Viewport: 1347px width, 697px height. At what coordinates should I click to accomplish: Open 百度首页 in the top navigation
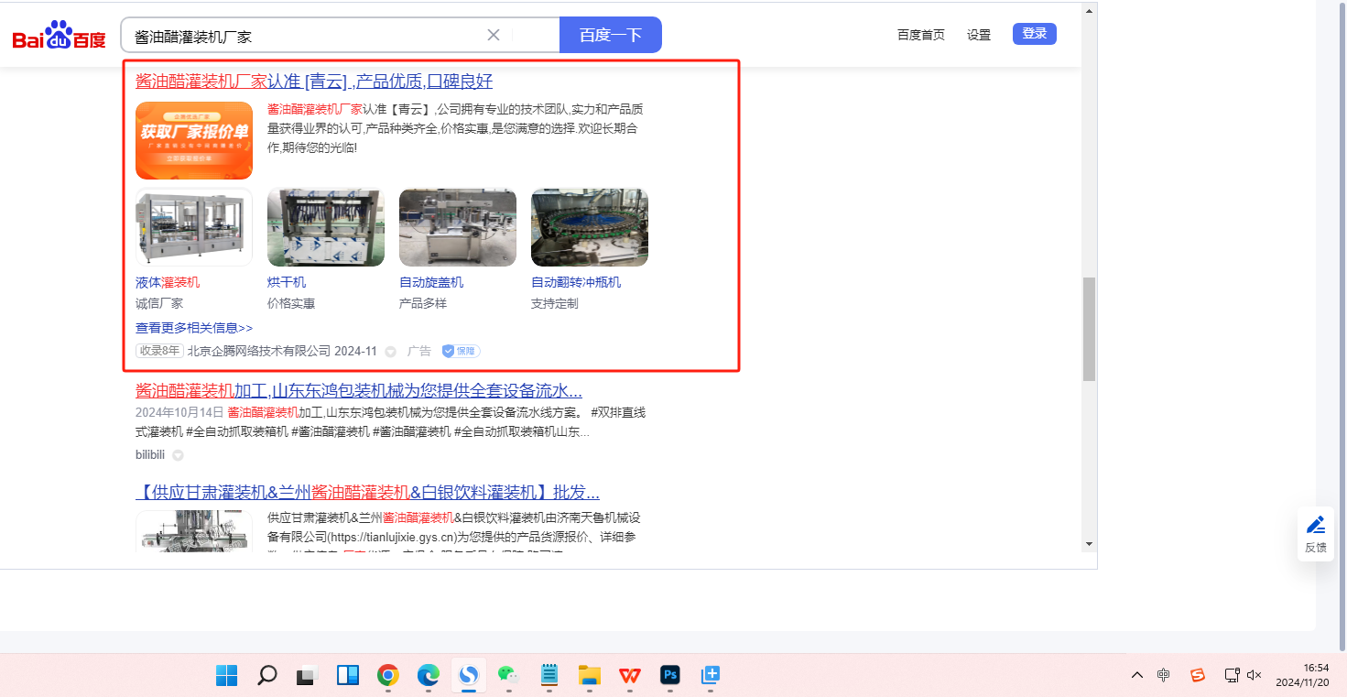pos(920,35)
